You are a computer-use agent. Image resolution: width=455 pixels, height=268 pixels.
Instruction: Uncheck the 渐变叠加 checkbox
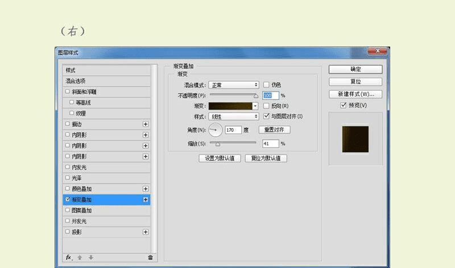[x=68, y=199]
